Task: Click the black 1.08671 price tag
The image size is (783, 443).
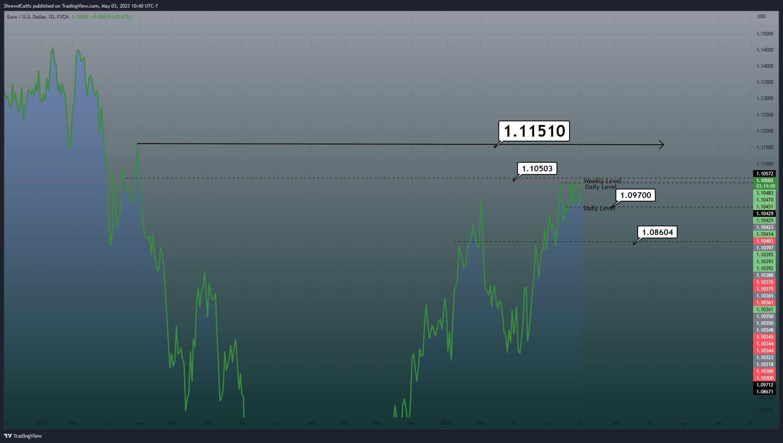Action: pyautogui.click(x=764, y=392)
